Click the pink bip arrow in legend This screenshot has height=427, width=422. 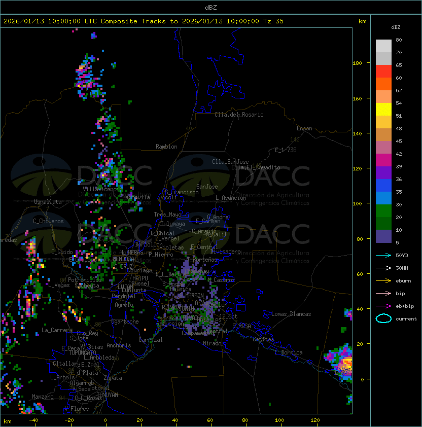383,293
